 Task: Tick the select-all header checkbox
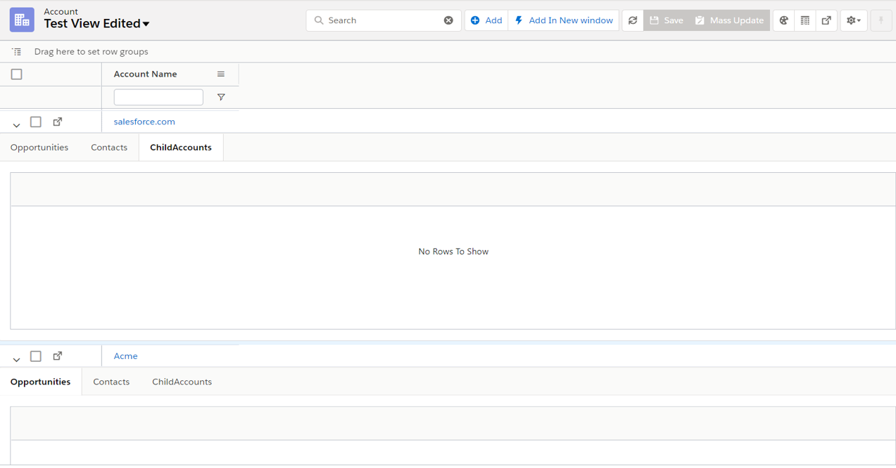point(17,74)
